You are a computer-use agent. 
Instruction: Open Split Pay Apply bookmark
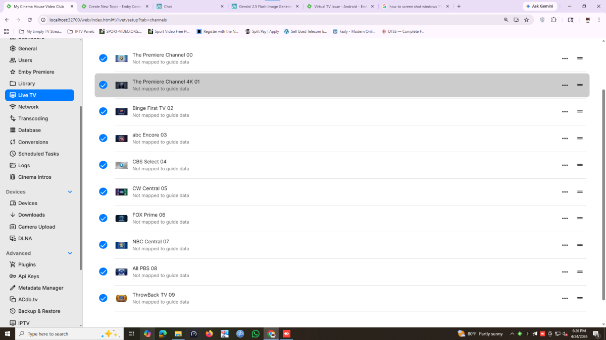coord(262,31)
